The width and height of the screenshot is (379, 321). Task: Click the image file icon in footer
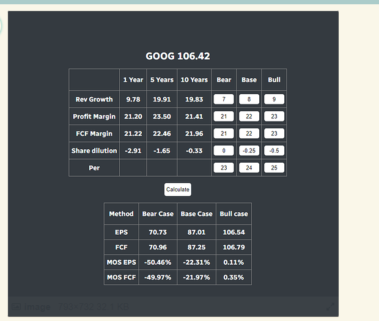coord(16,307)
